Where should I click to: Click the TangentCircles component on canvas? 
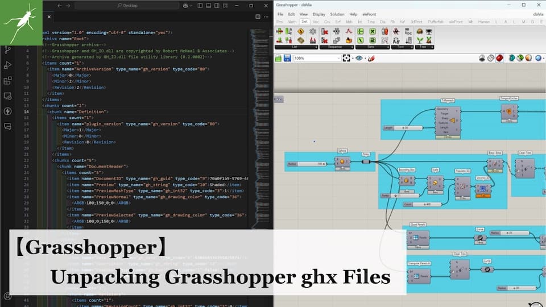point(509,112)
